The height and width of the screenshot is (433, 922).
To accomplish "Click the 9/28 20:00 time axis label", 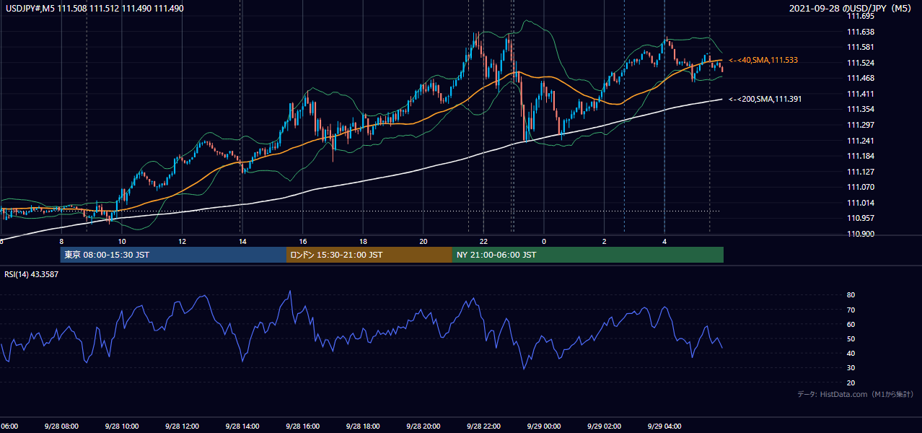I will click(x=423, y=426).
